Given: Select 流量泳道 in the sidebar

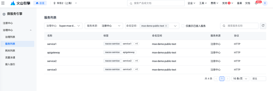Looking at the screenshot, I should point(10,57).
